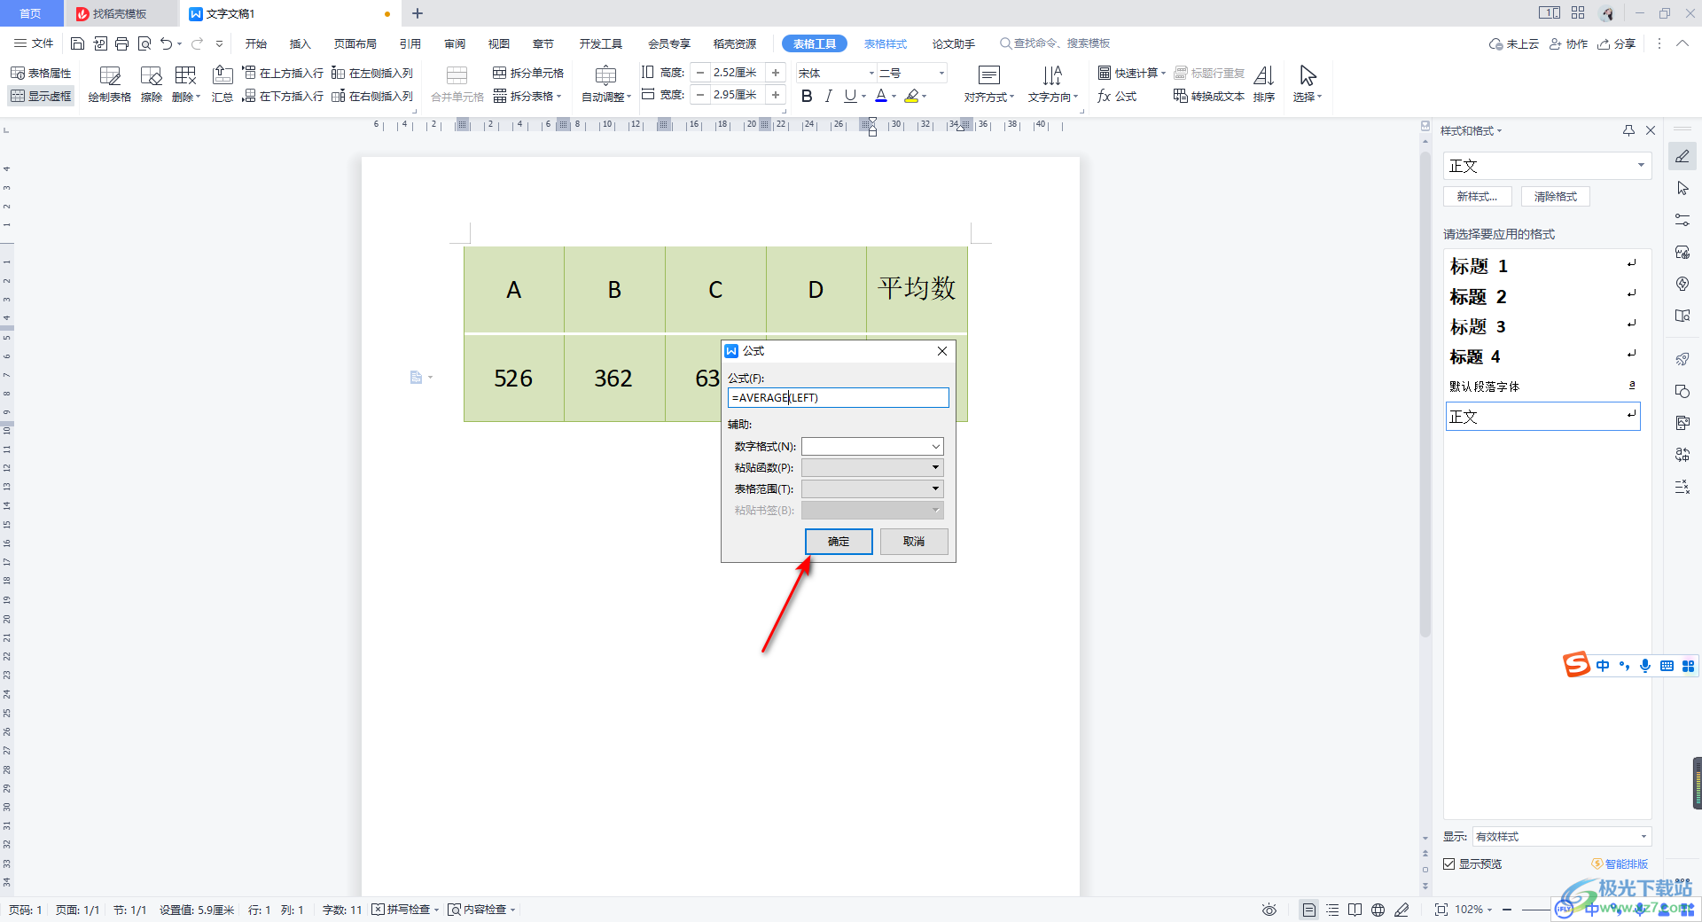Open the current style dropdown (正文) at panel top
Image resolution: width=1702 pixels, height=922 pixels.
pyautogui.click(x=1641, y=166)
